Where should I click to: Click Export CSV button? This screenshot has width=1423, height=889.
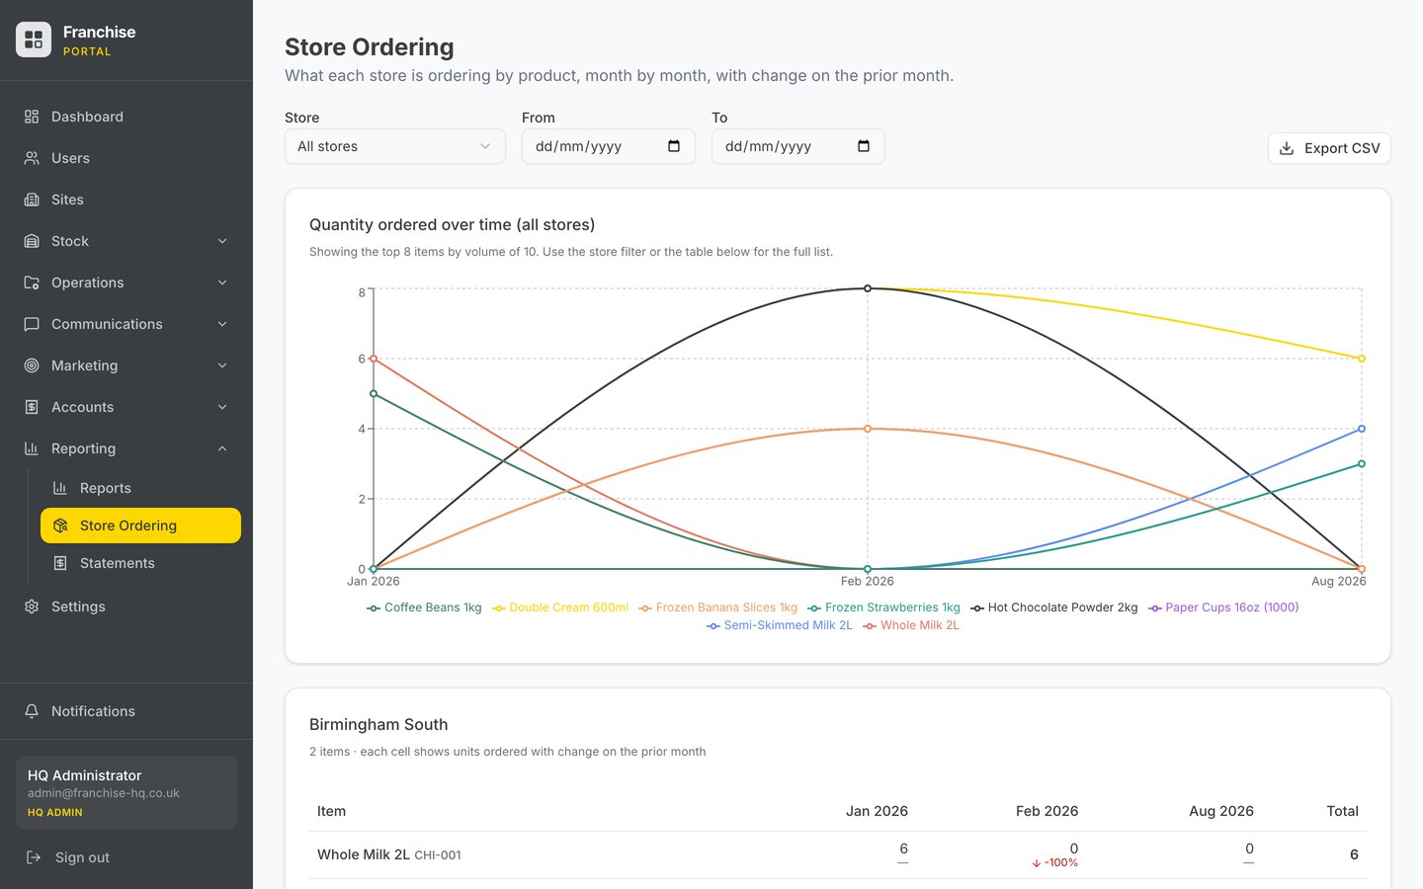(x=1329, y=148)
